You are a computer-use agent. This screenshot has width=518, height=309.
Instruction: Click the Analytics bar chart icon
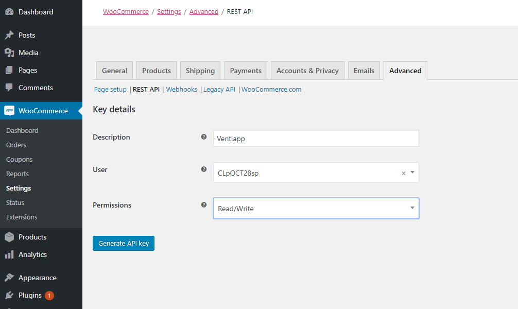click(x=9, y=254)
